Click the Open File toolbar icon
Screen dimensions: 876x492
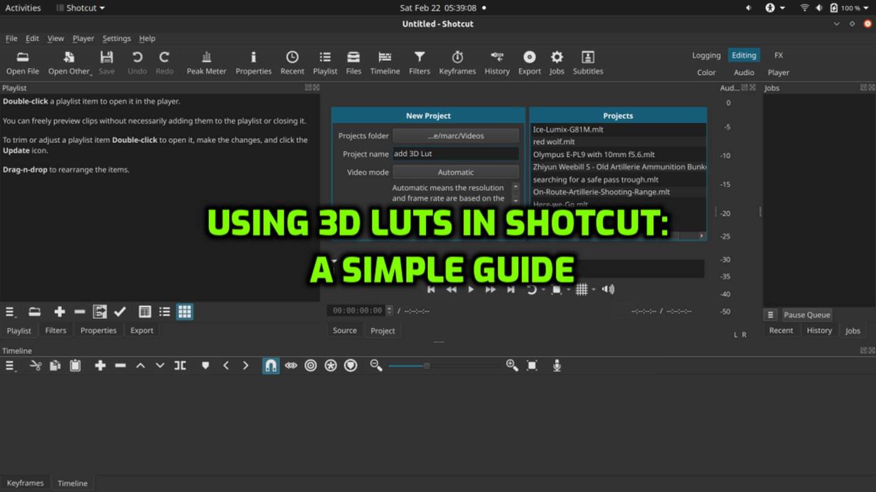coord(23,63)
